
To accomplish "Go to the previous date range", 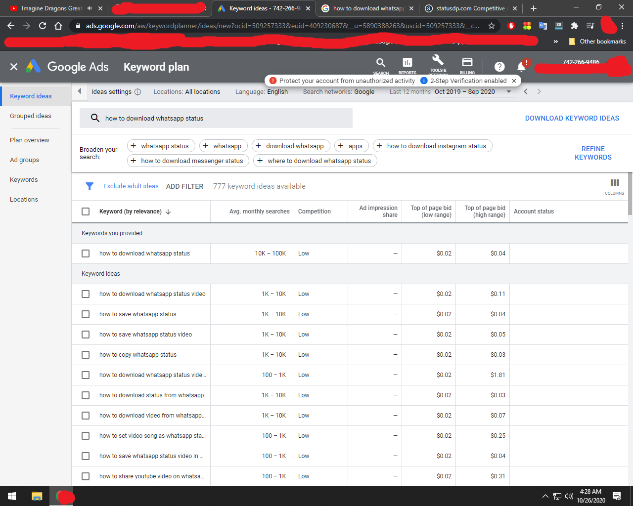I will pyautogui.click(x=526, y=91).
